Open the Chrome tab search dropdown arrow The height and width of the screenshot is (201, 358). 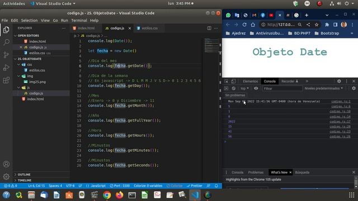tap(327, 15)
